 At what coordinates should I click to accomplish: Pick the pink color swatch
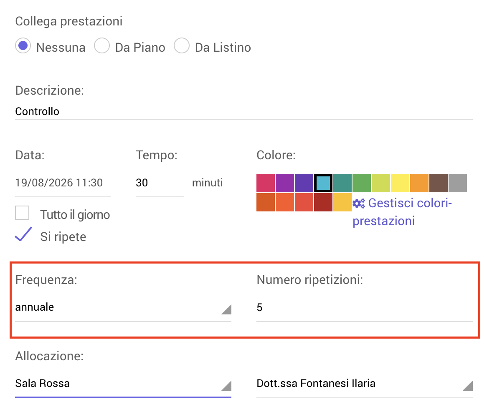[x=266, y=183]
